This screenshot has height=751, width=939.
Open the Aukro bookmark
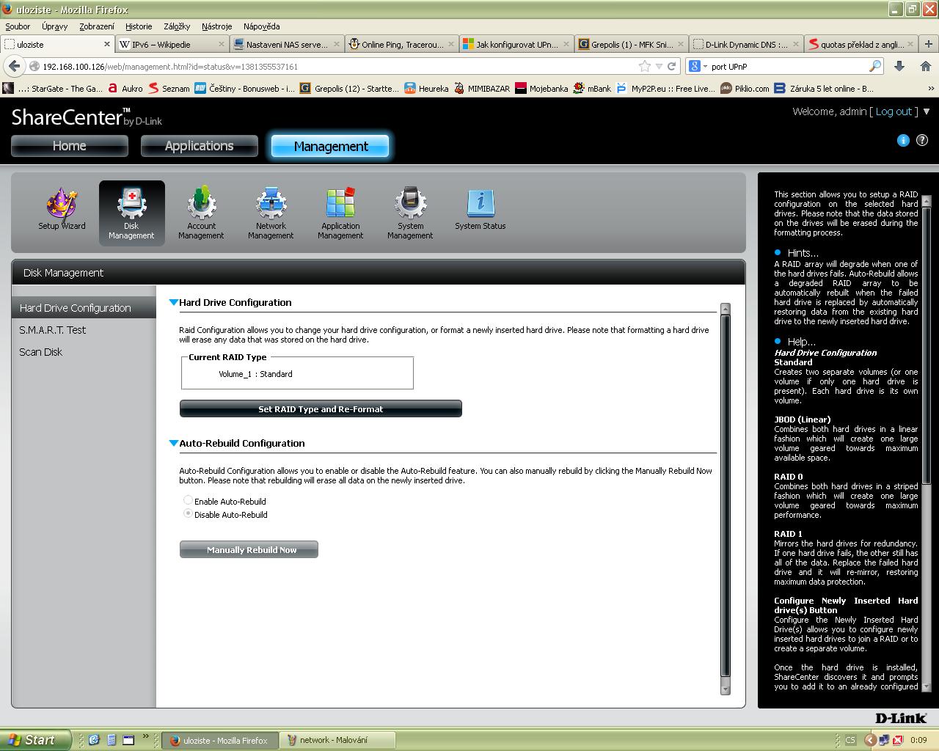tap(125, 89)
